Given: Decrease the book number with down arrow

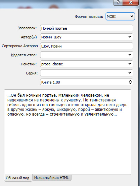Looking at the screenshot, I should pyautogui.click(x=130, y=83).
